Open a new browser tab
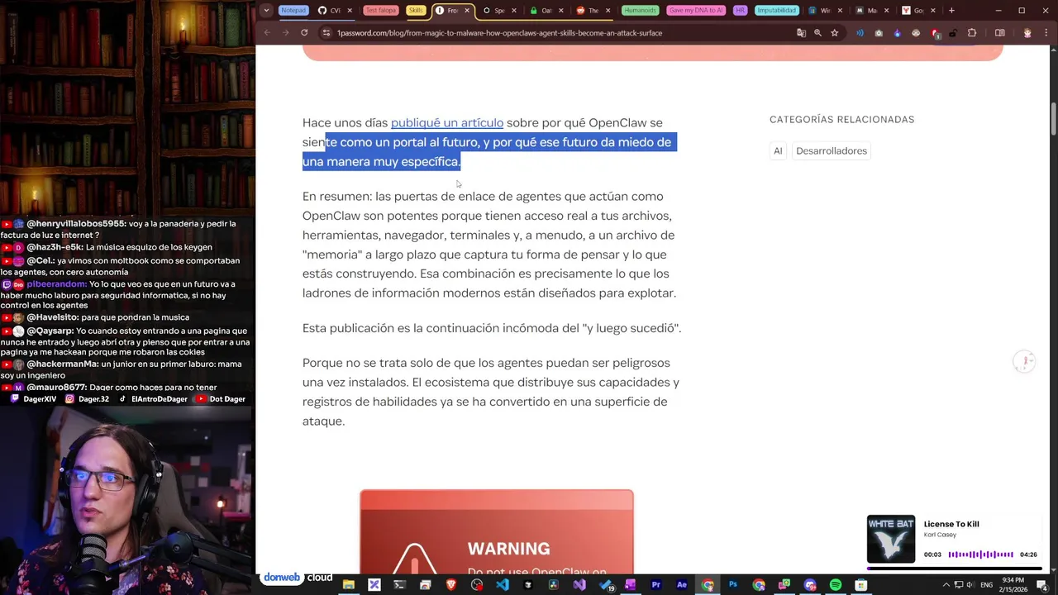This screenshot has height=595, width=1058. 951,11
